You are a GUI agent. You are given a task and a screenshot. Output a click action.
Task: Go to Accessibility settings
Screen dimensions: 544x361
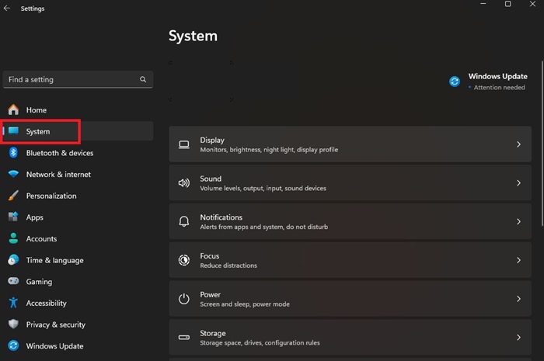coord(78,303)
